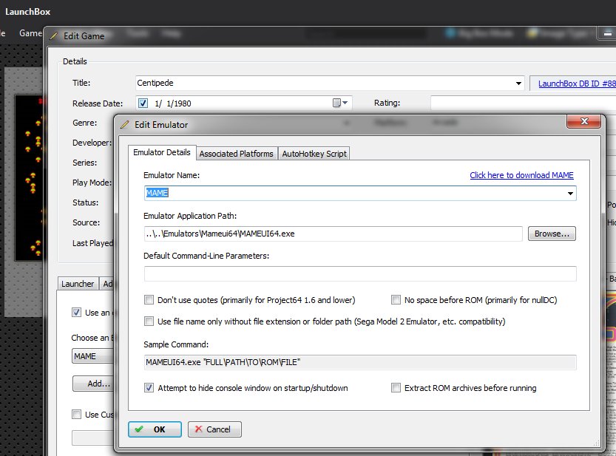Click Browse for emulator application path

[x=552, y=234]
